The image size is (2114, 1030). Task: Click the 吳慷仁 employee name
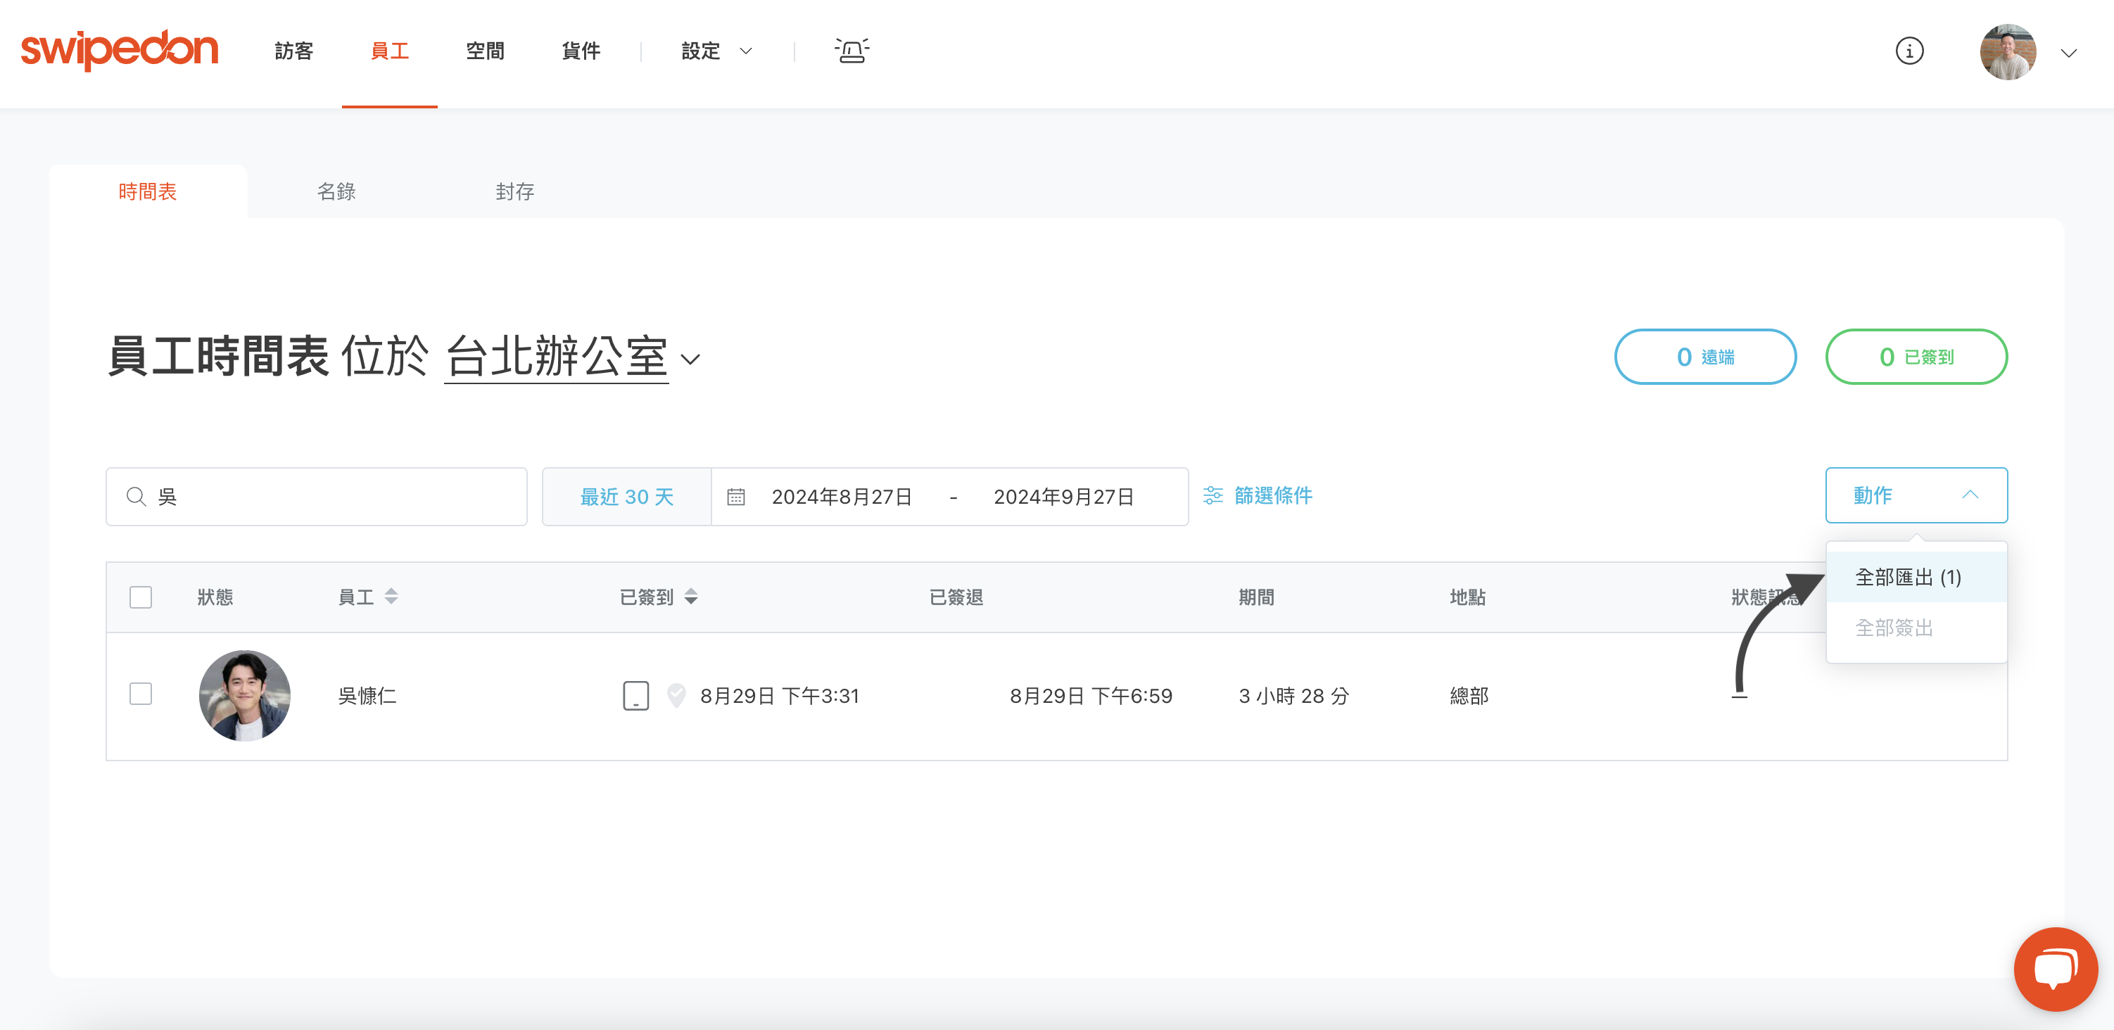click(367, 696)
